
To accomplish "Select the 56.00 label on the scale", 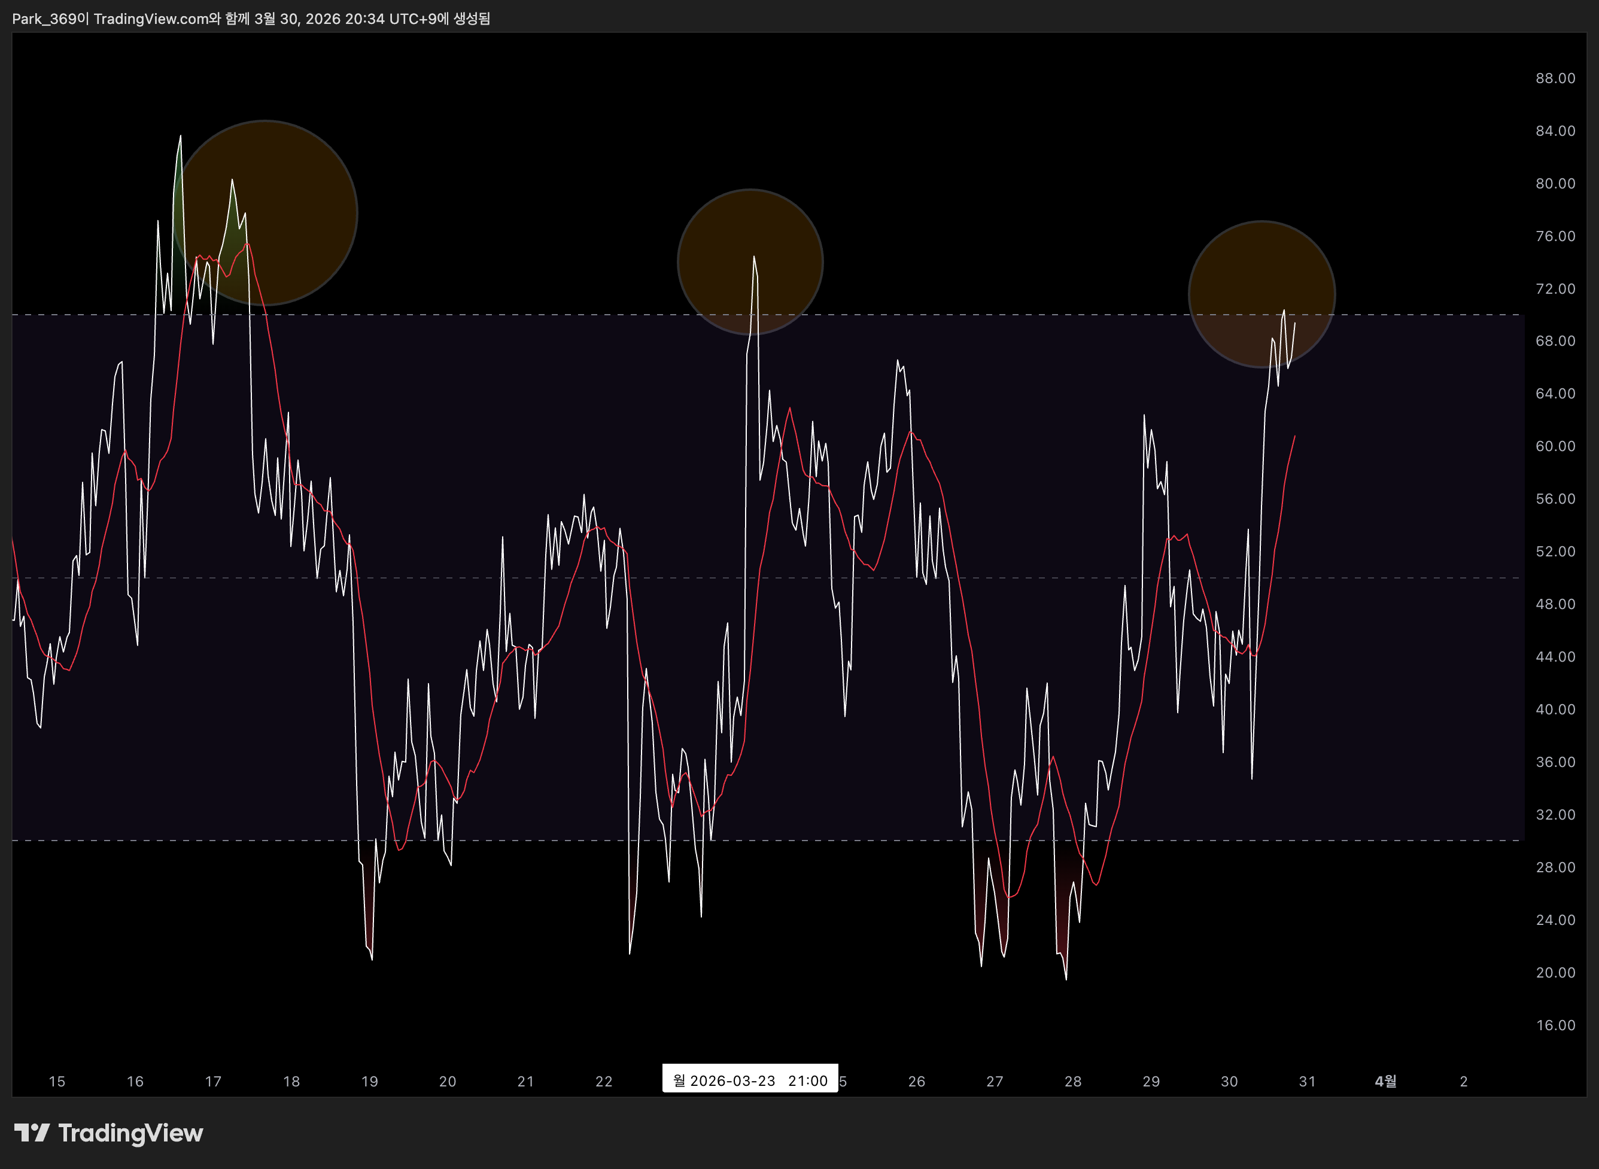I will click(1555, 499).
